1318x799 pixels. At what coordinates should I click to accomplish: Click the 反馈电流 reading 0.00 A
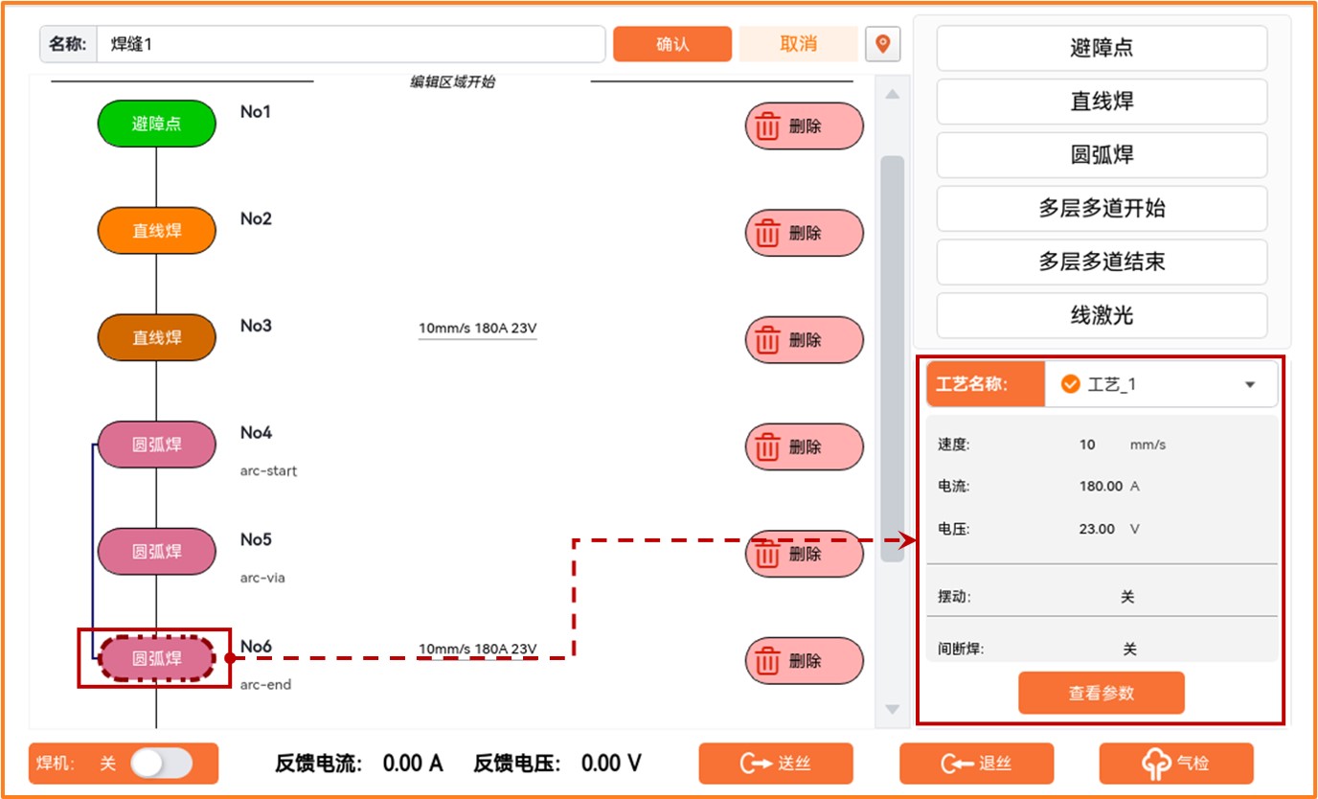[x=413, y=764]
